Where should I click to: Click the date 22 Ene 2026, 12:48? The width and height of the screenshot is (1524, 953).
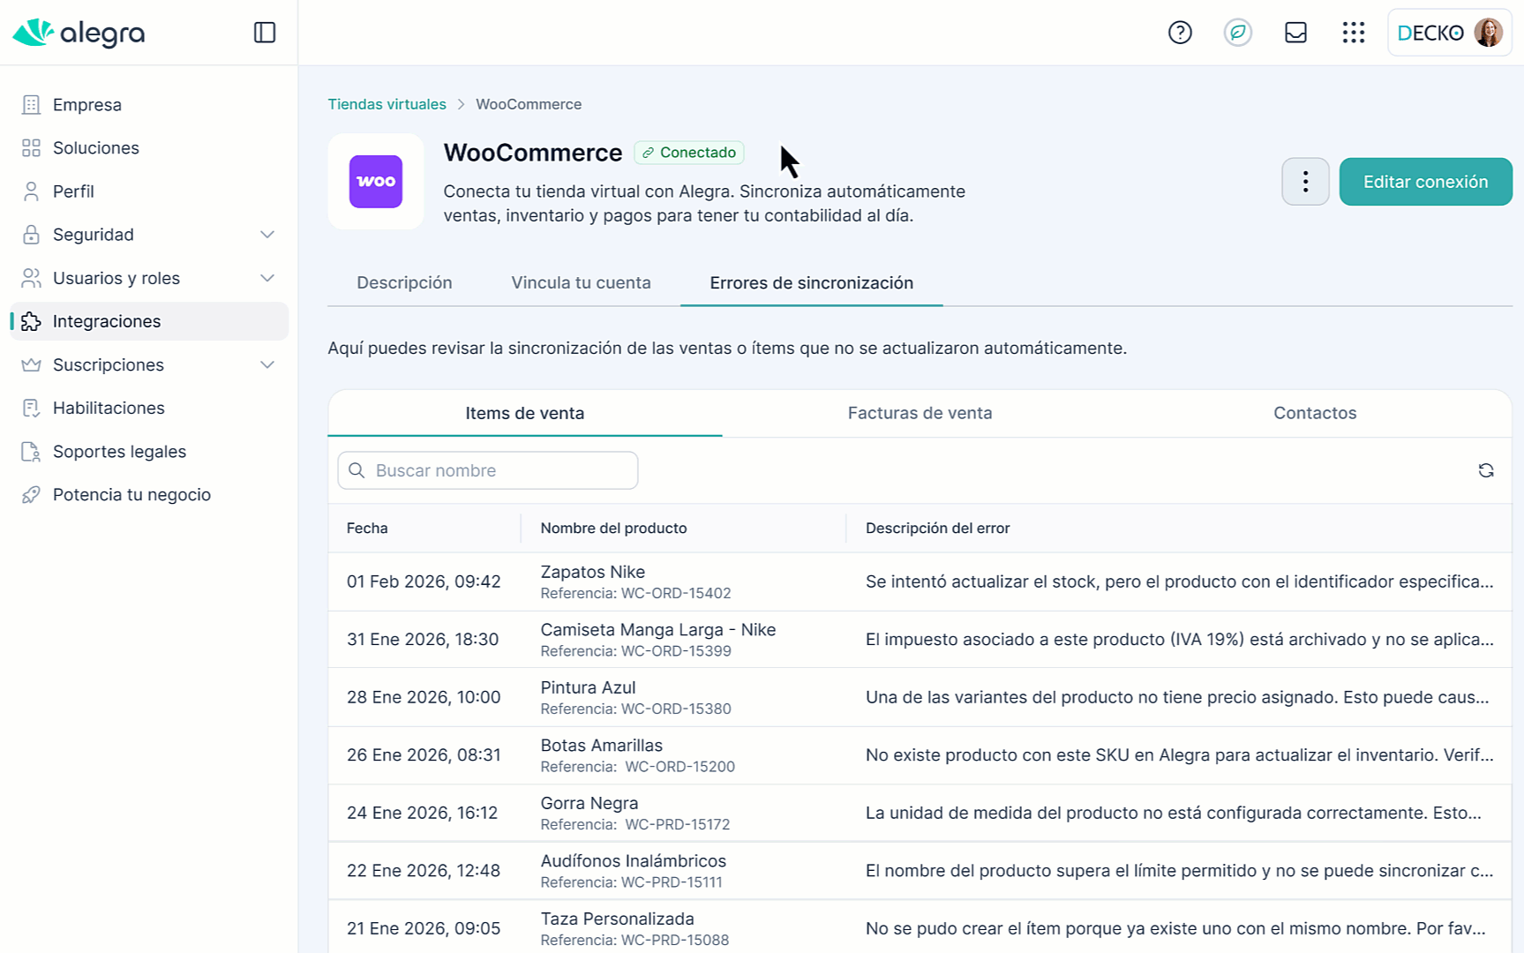pos(424,871)
